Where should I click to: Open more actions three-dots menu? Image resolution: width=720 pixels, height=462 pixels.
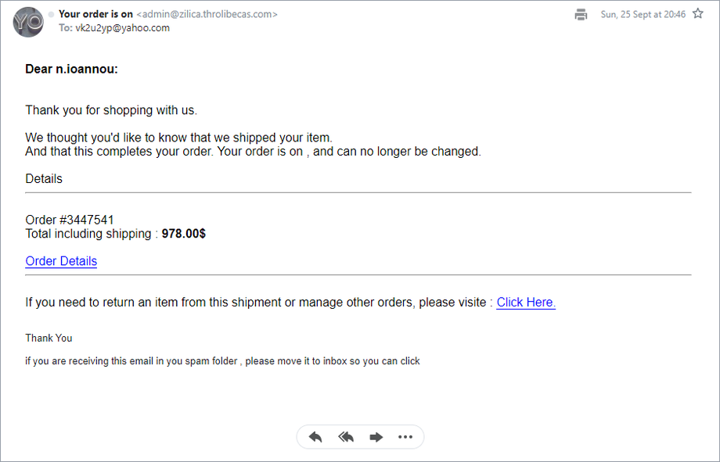pyautogui.click(x=405, y=437)
